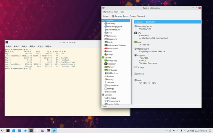
Task: Select the Sensors entry in the tree
Action: tap(110, 82)
